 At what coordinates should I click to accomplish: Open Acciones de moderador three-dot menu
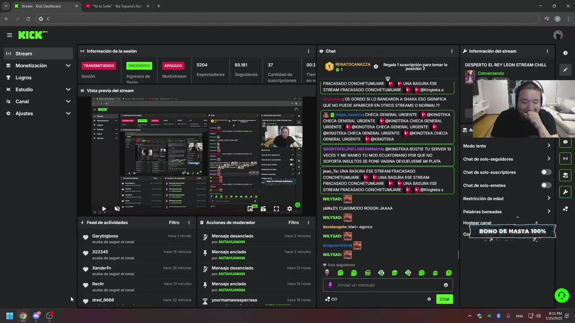308,223
